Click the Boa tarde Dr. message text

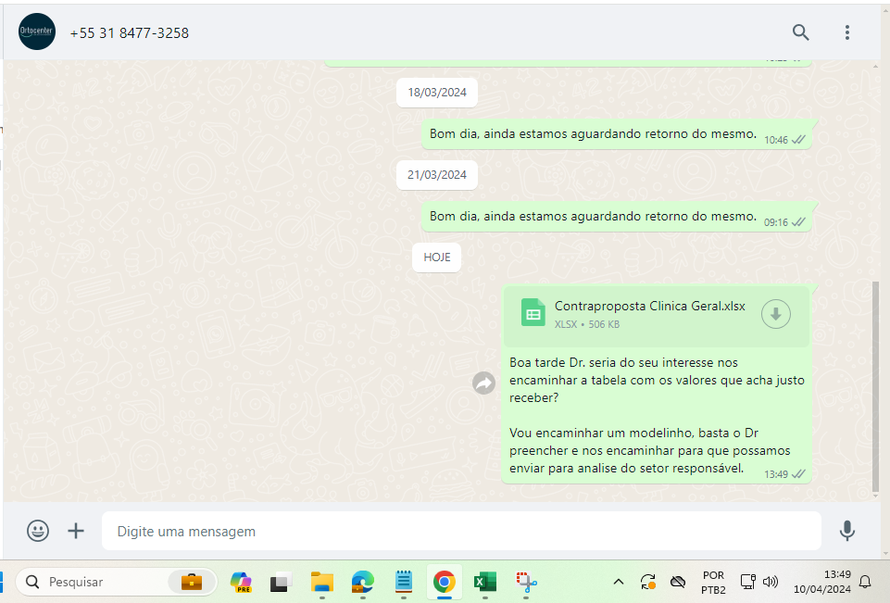pos(657,415)
